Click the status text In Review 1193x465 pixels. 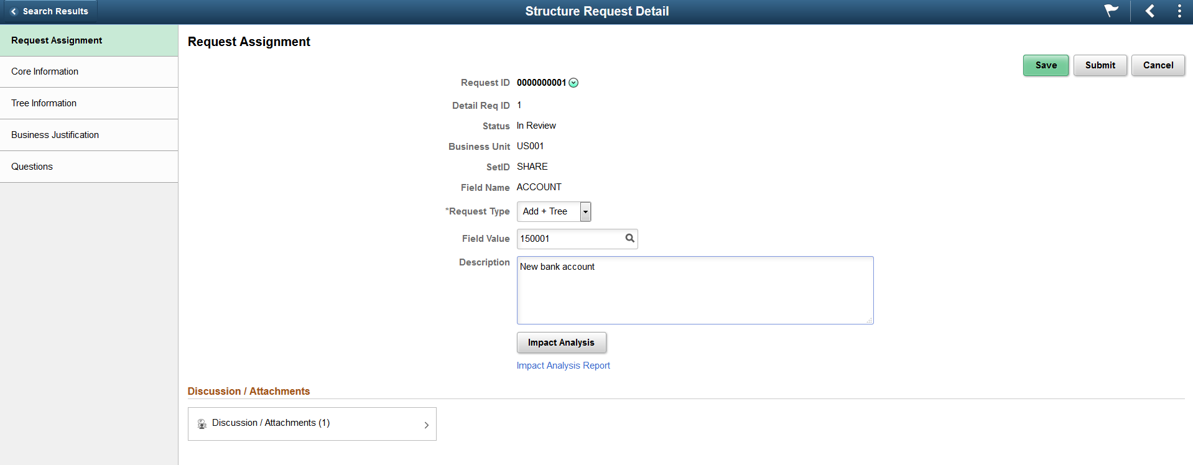536,126
